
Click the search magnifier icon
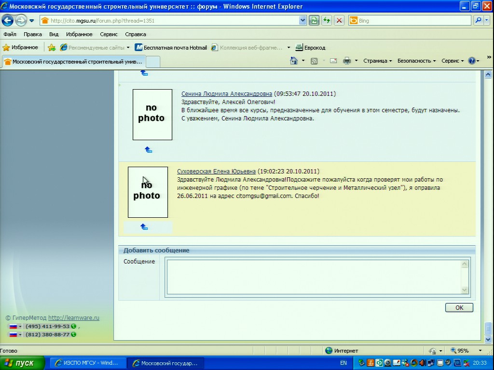click(478, 21)
